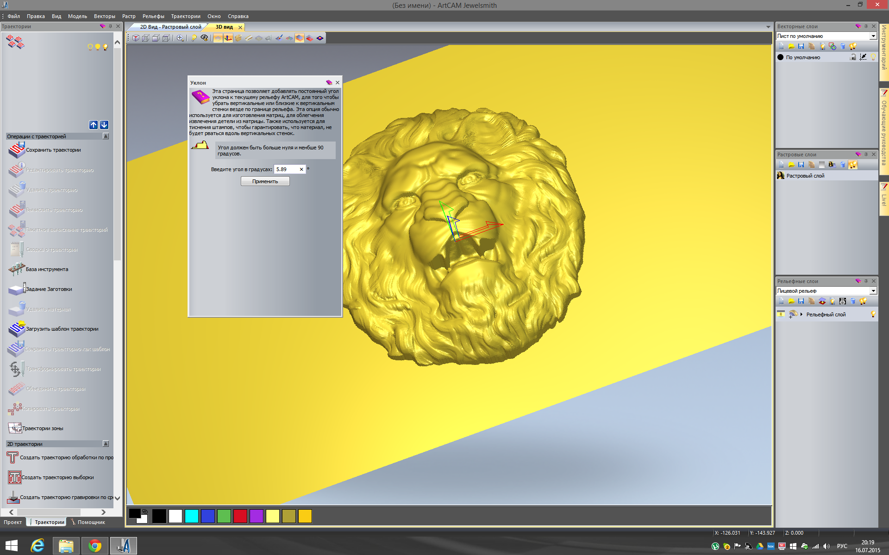
Task: Open the Рельефы menu
Action: 153,16
